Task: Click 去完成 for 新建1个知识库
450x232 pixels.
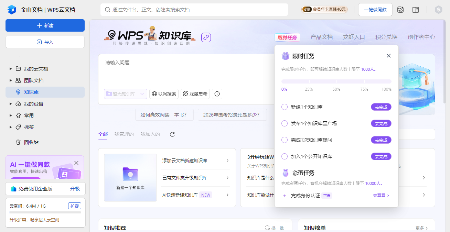Action: 381,107
